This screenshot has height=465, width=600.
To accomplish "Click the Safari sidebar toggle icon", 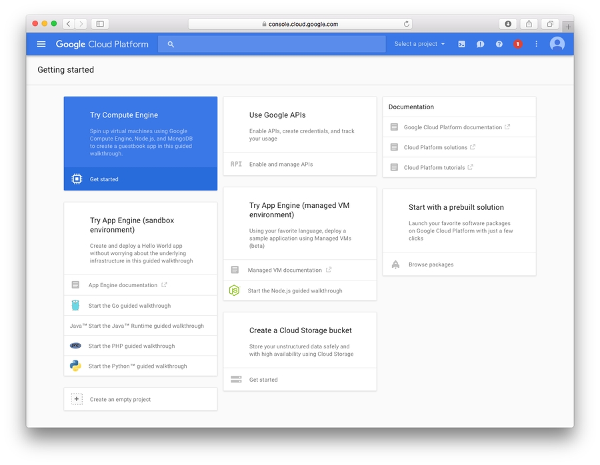I will click(100, 24).
